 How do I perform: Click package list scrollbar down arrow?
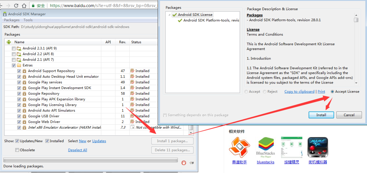click(x=191, y=133)
